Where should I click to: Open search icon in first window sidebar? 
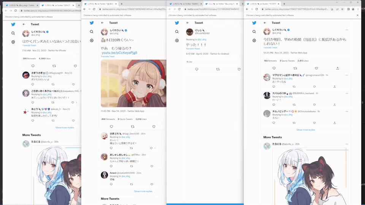pos(13,33)
